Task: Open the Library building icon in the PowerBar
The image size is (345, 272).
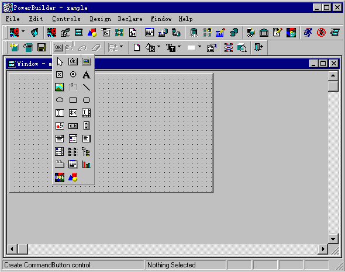Action: (264, 33)
